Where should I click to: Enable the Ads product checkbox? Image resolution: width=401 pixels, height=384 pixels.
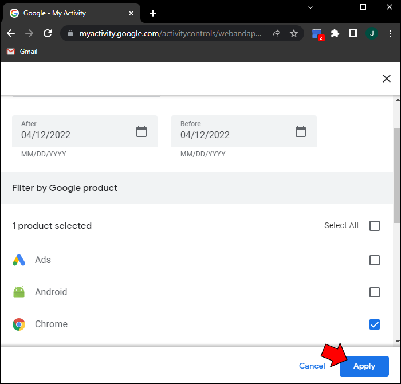point(375,260)
